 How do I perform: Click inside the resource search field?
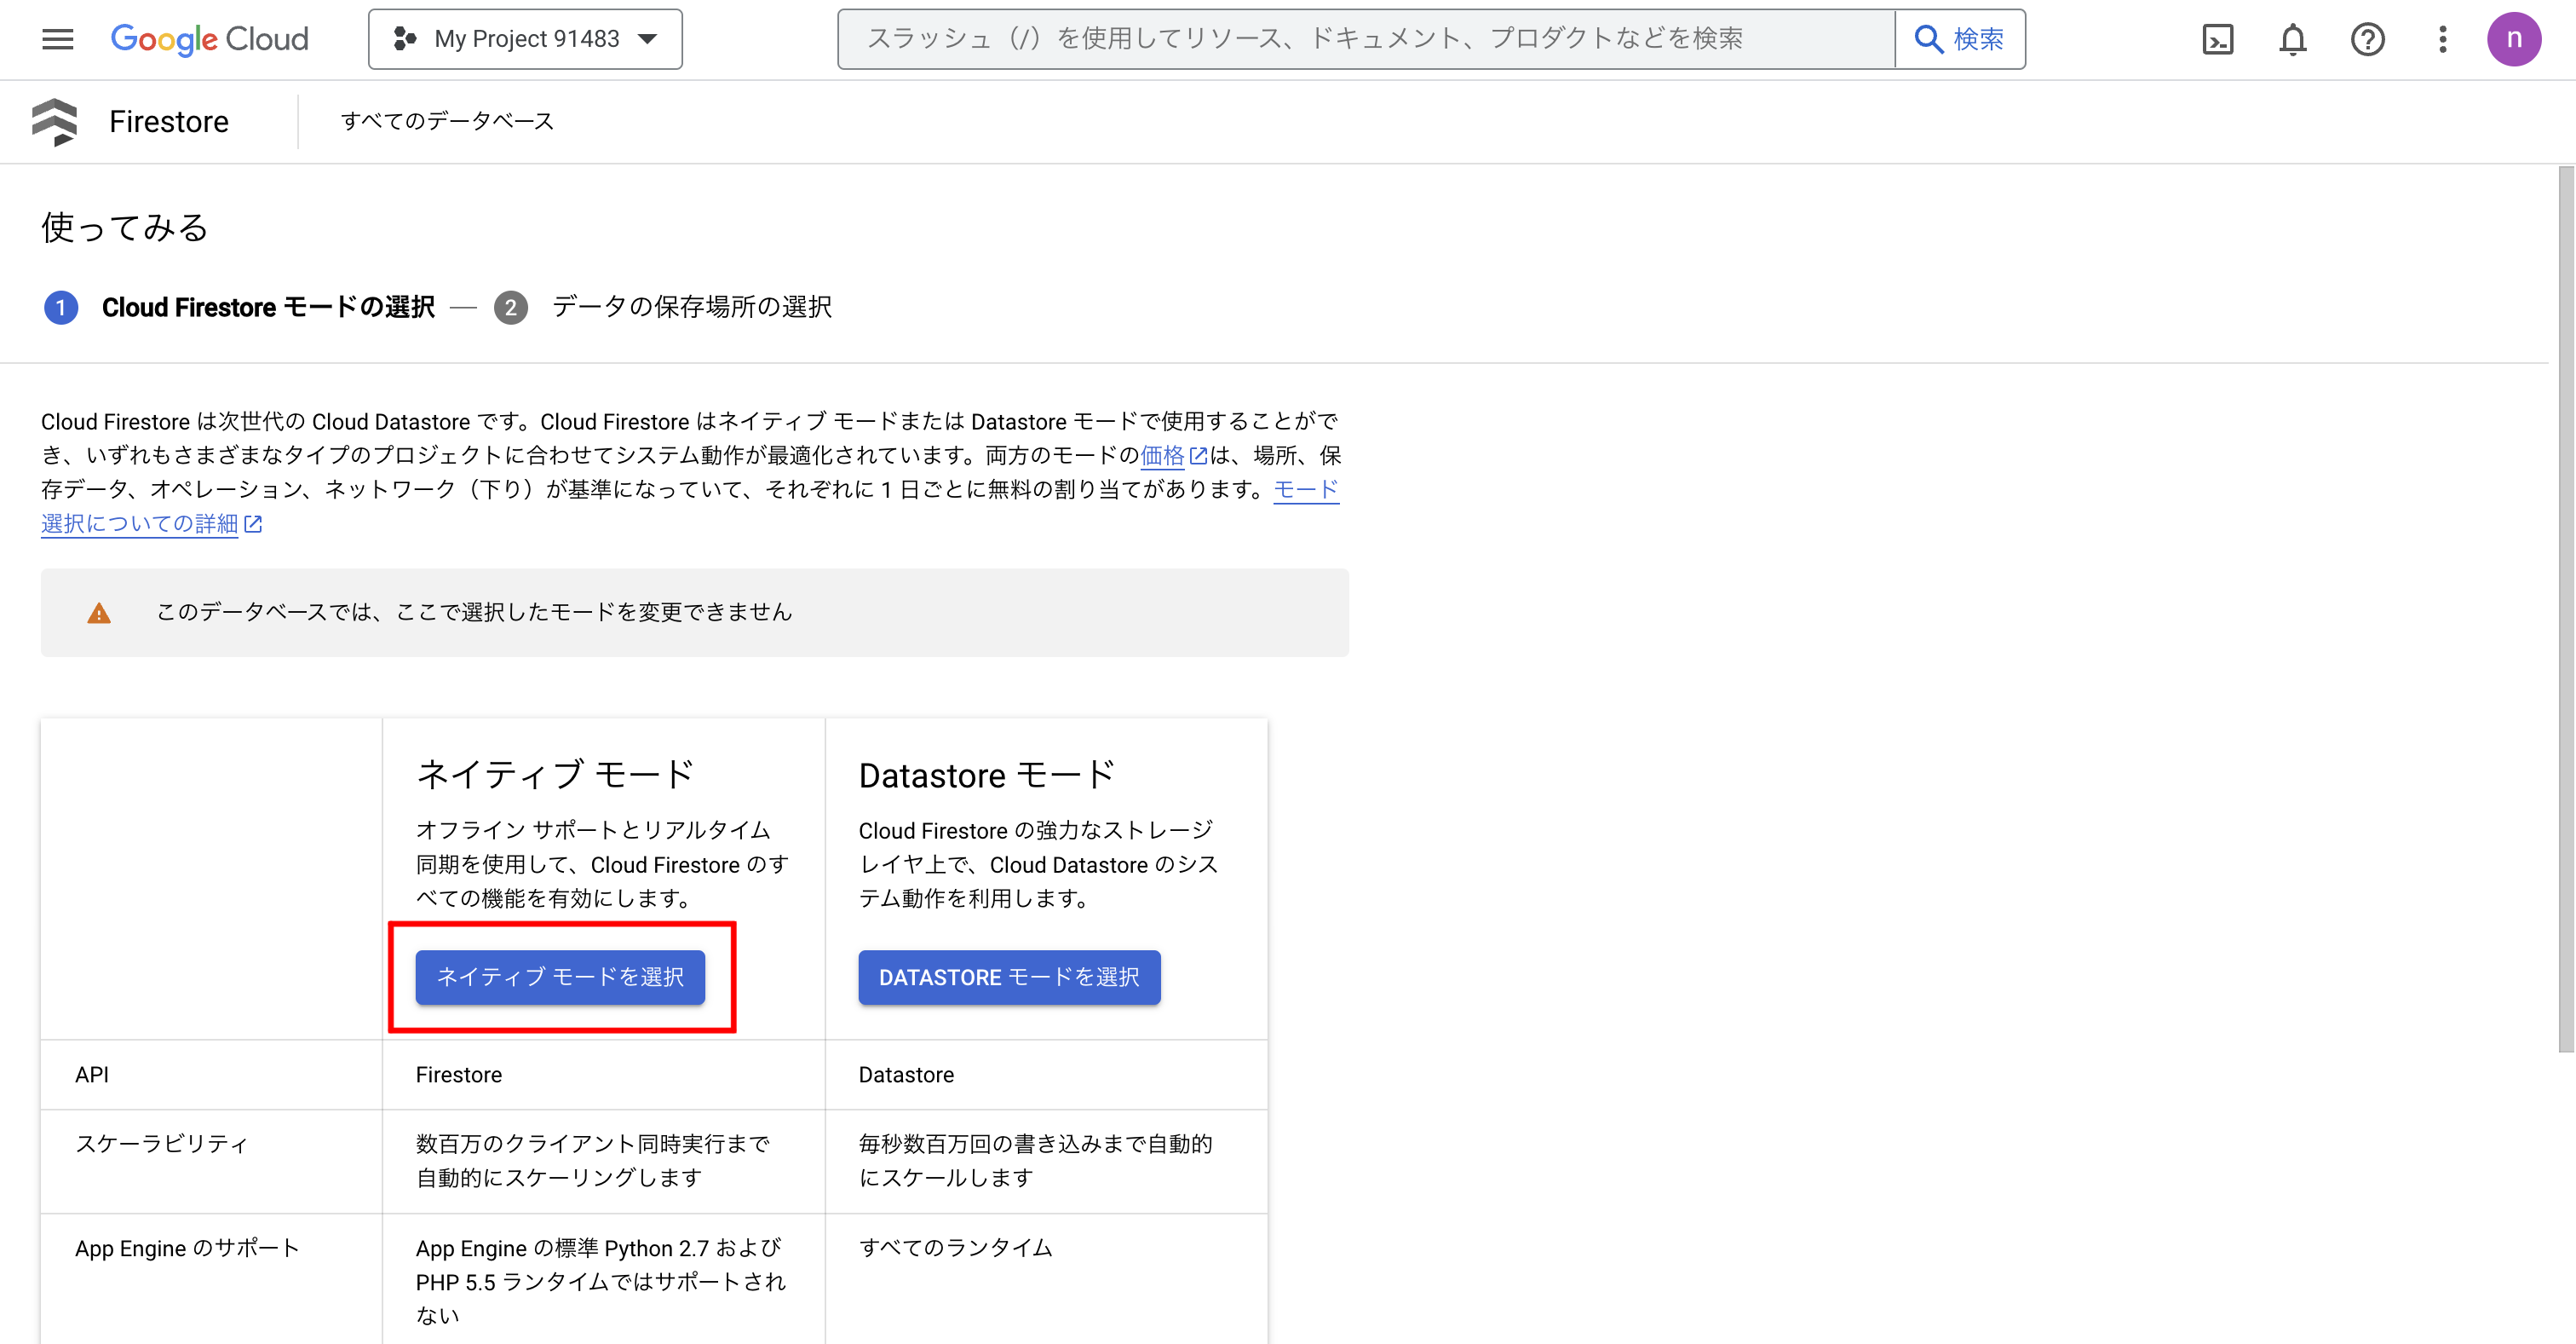click(1360, 39)
